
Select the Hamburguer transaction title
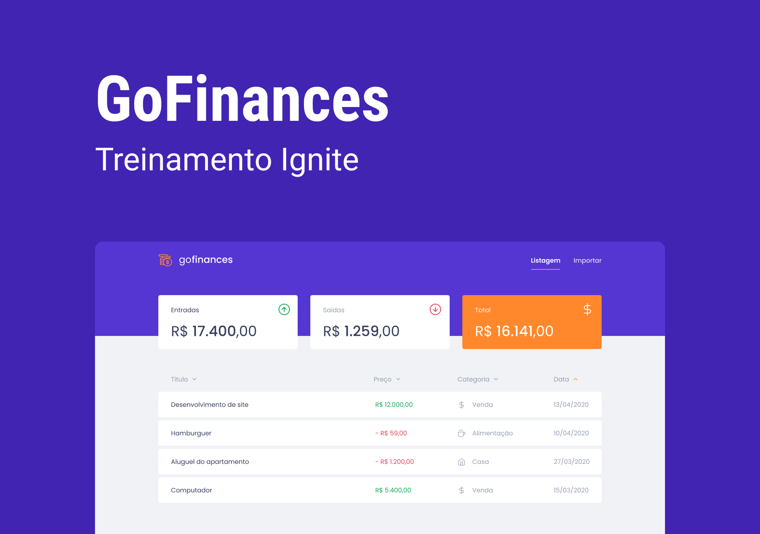tap(191, 433)
